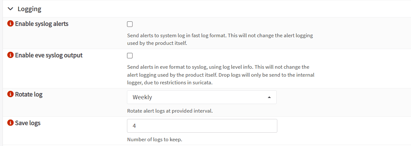The width and height of the screenshot is (411, 146).
Task: Click the "Save logs" label text
Action: (x=28, y=123)
